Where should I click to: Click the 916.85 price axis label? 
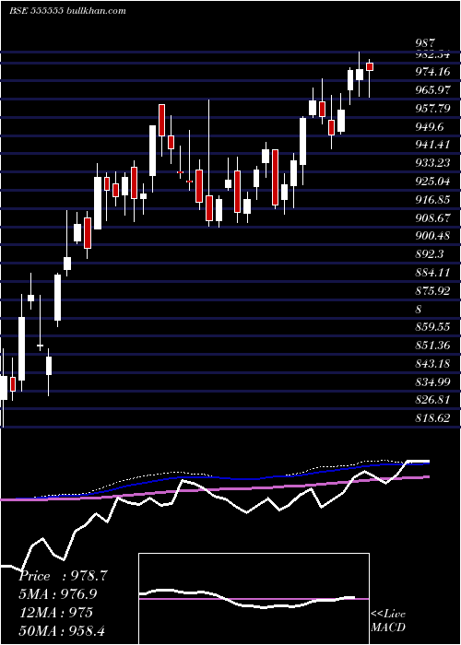pos(432,200)
